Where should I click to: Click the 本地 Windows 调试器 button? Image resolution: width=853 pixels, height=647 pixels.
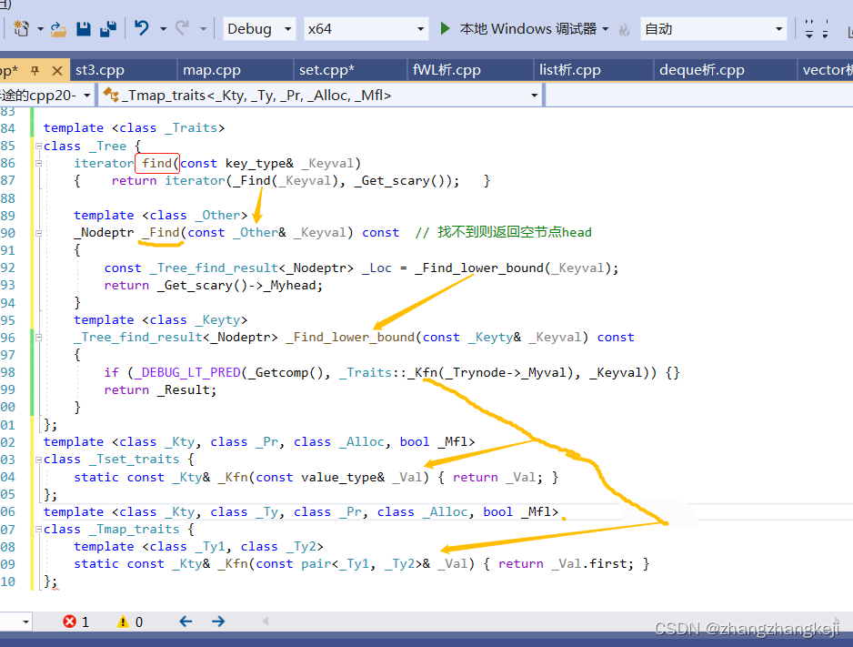527,29
